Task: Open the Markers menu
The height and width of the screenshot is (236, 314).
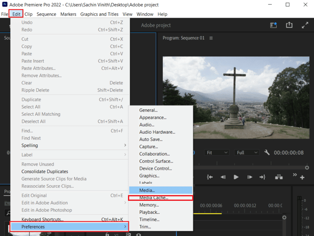Action: (x=68, y=14)
